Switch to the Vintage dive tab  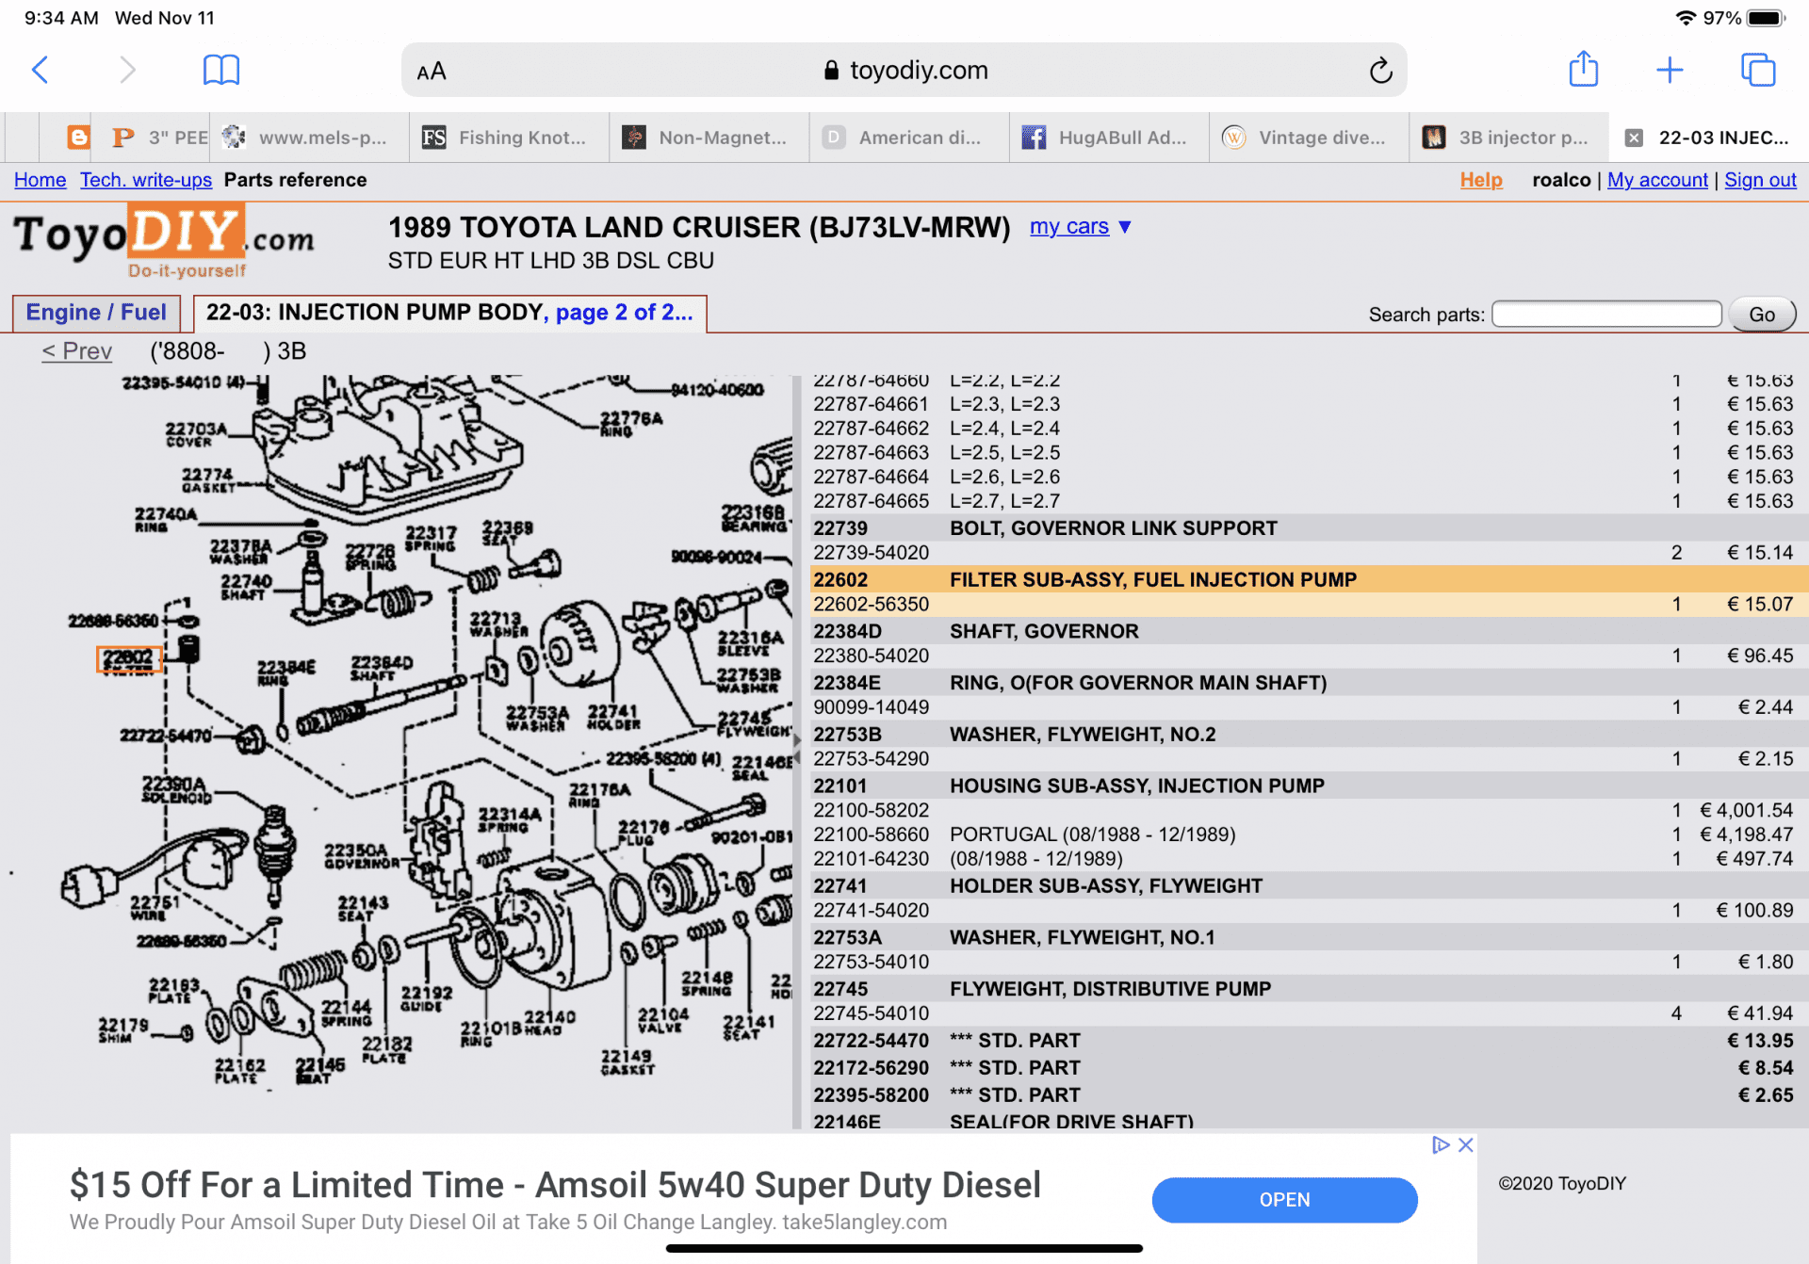(1309, 138)
